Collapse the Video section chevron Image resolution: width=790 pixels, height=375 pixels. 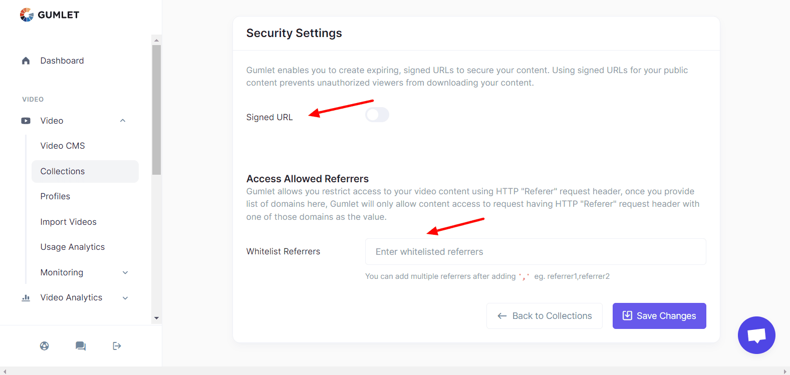pyautogui.click(x=123, y=121)
